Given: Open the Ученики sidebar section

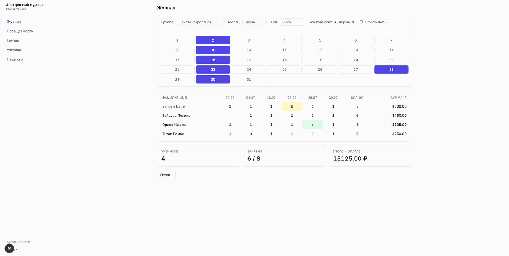Looking at the screenshot, I should coord(14,50).
